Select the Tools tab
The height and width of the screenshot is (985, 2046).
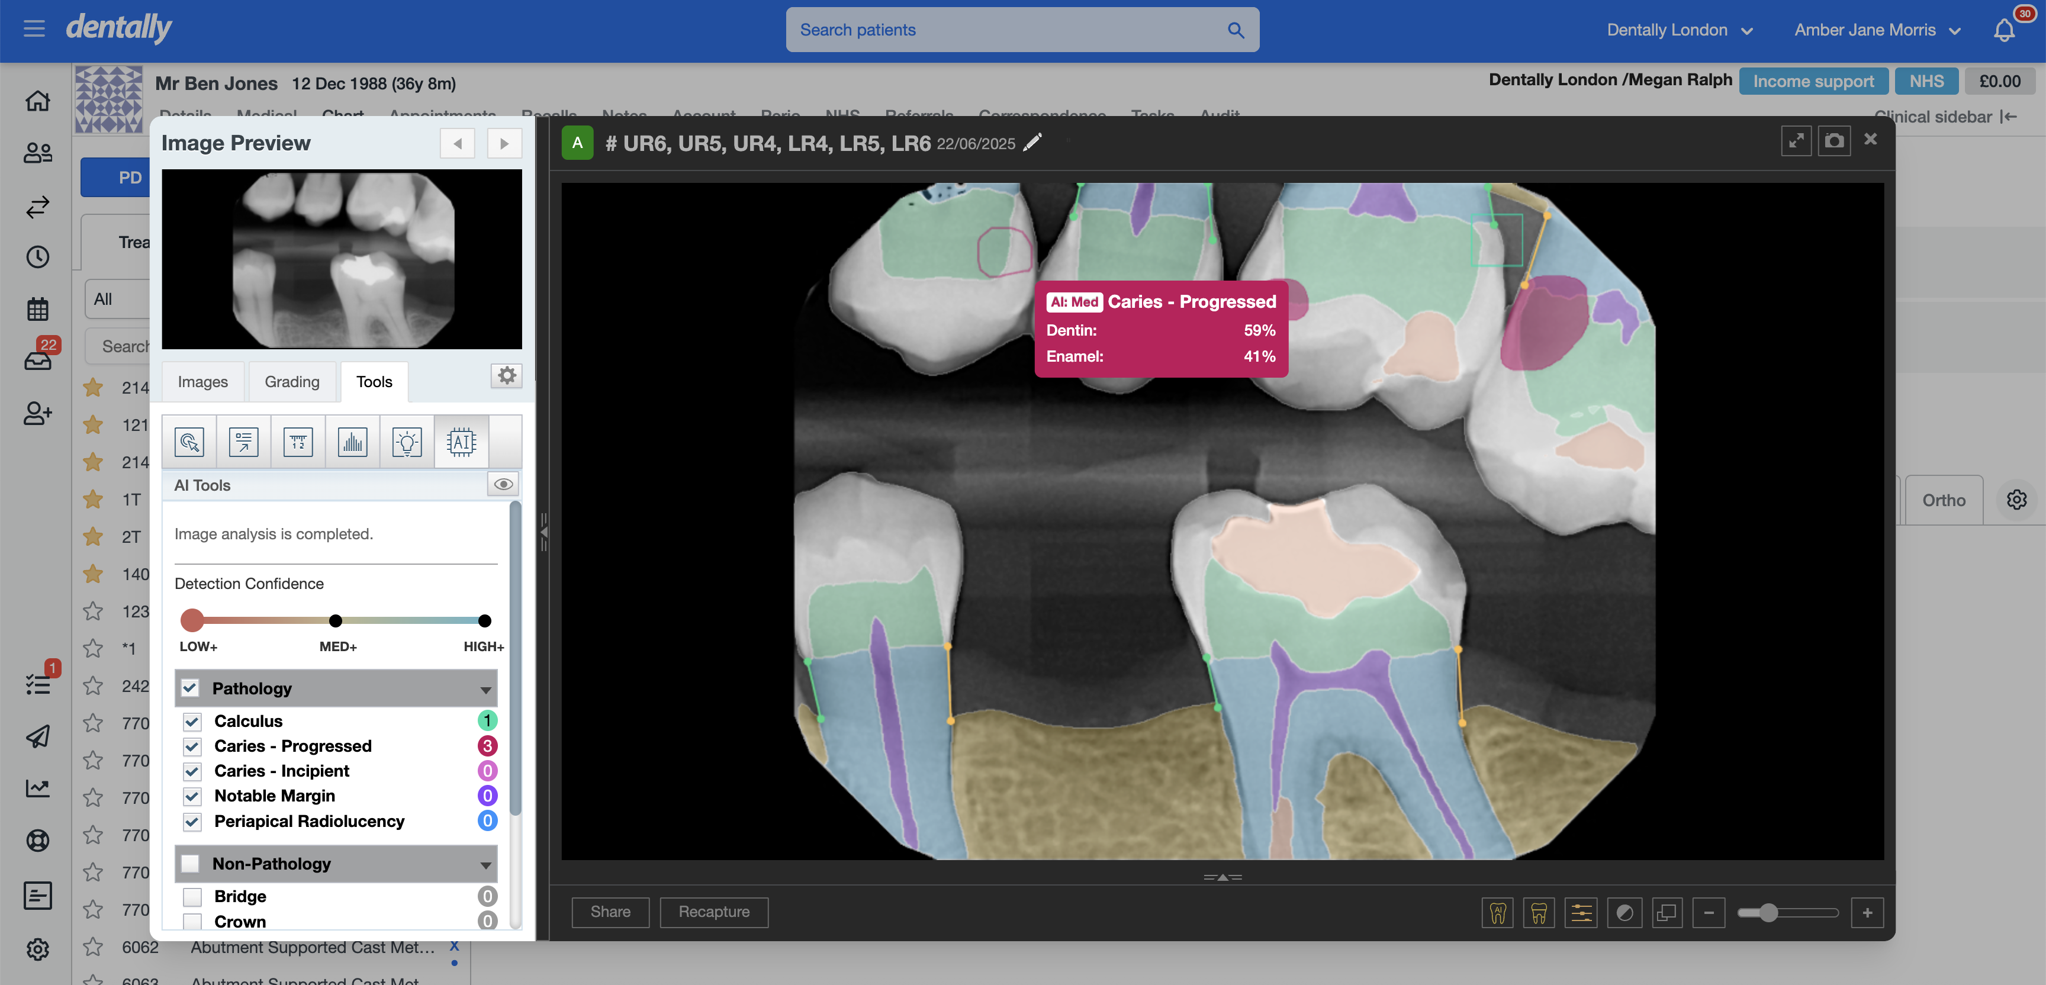pos(374,382)
